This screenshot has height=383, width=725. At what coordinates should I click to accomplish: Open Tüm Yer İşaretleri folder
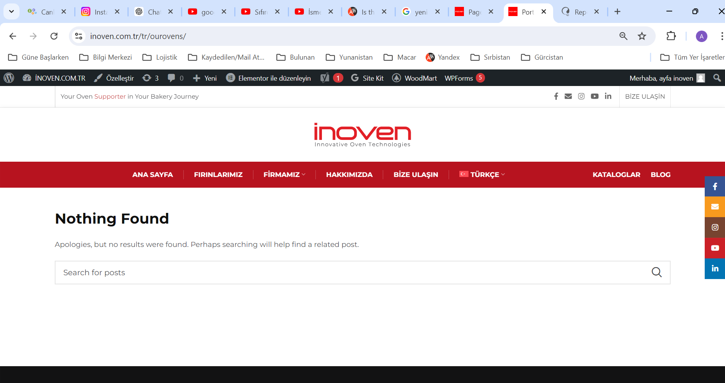[x=692, y=57]
